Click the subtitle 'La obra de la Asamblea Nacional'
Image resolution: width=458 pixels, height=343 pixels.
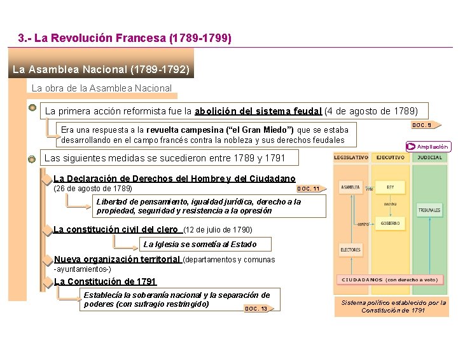(x=102, y=88)
